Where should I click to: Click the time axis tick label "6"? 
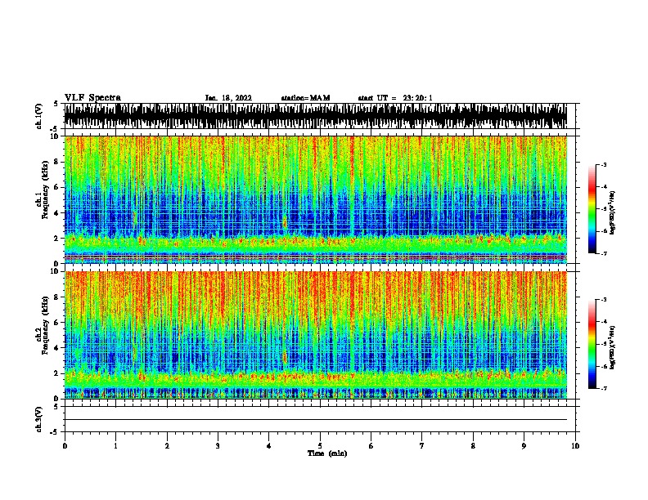[371, 446]
